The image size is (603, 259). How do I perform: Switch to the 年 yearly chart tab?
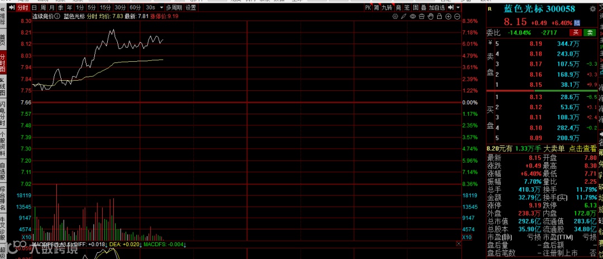(x=69, y=8)
